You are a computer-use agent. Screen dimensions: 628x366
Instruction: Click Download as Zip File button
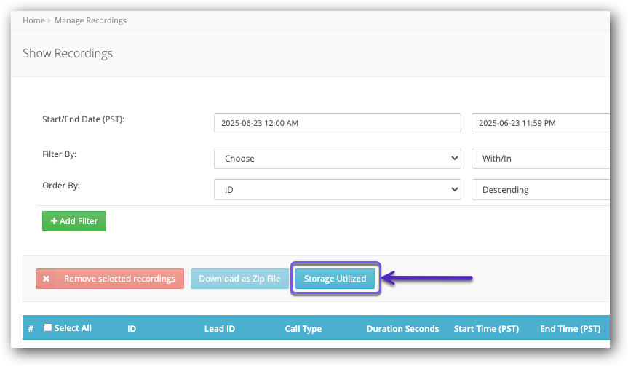(239, 278)
